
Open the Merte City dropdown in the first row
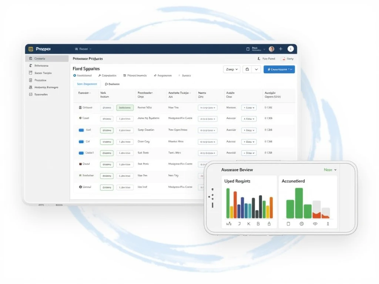208,108
